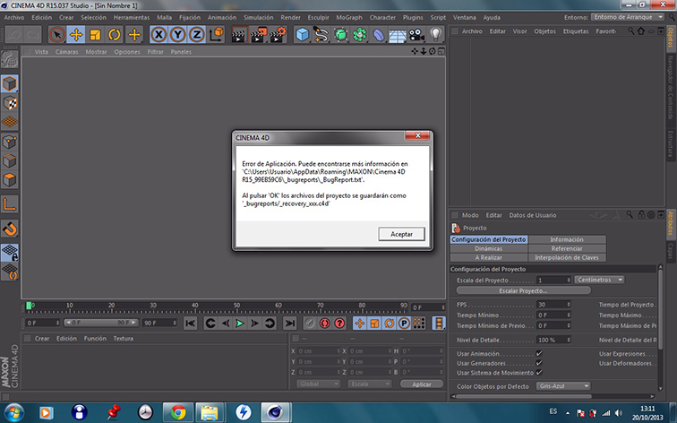Viewport: 677px width, 423px height.
Task: Add a floor environment object
Action: (398, 35)
